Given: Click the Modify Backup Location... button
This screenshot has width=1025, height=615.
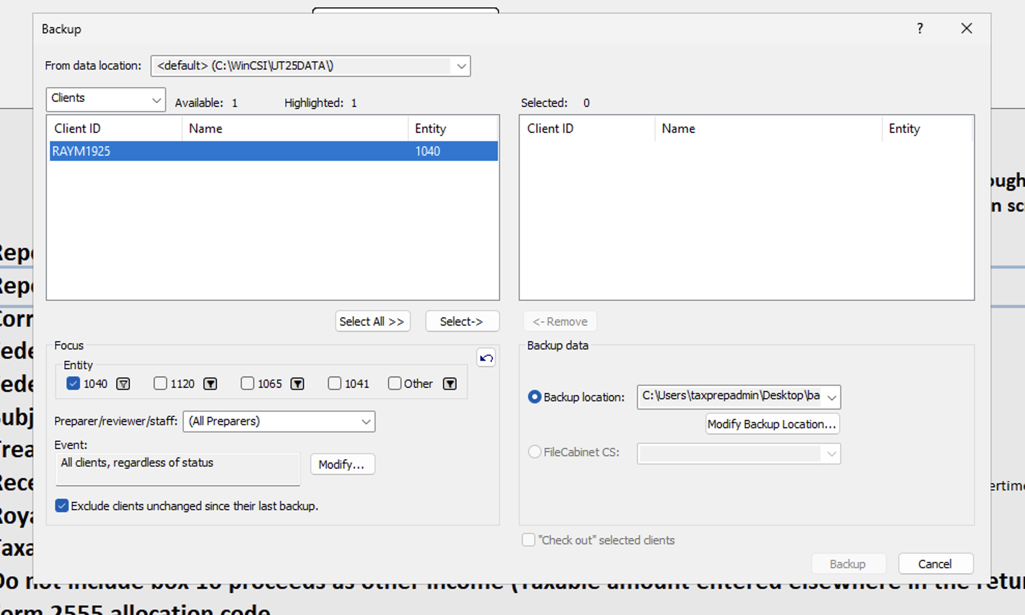Looking at the screenshot, I should pyautogui.click(x=772, y=424).
